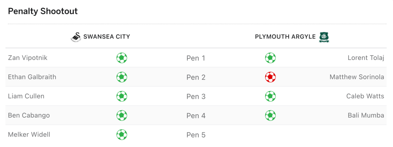Select player name Zan Vipotnik
The image size is (393, 147).
coord(28,58)
